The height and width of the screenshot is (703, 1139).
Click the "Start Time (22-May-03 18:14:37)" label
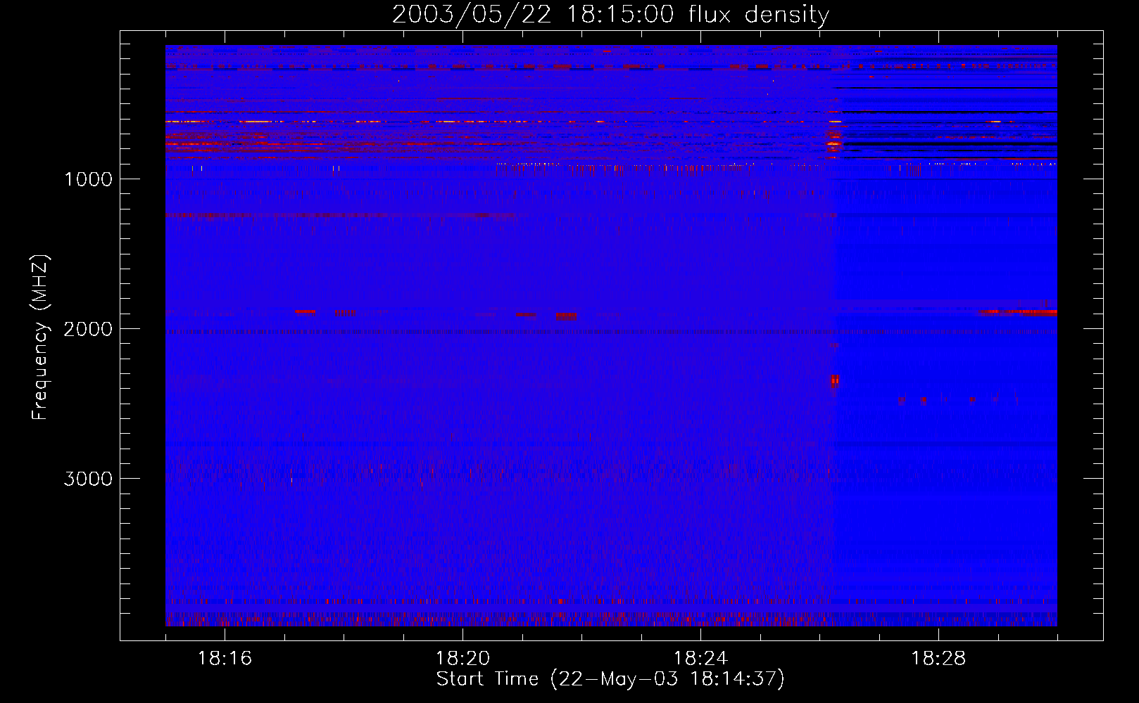(610, 679)
